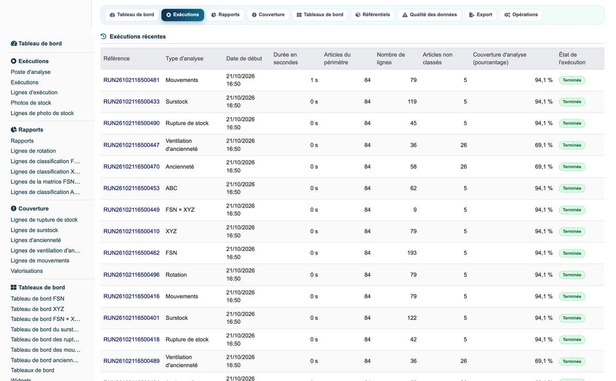Click the FSN × XYZ analysis type cell
The image size is (616, 381).
(x=180, y=210)
